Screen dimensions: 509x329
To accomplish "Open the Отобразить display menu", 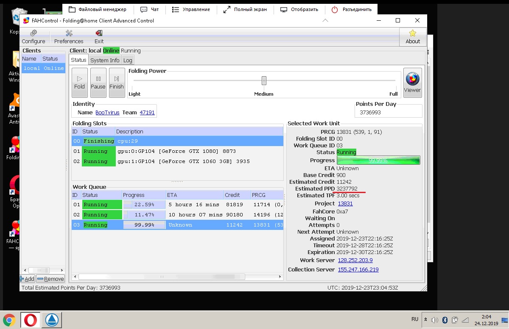I will click(x=299, y=9).
